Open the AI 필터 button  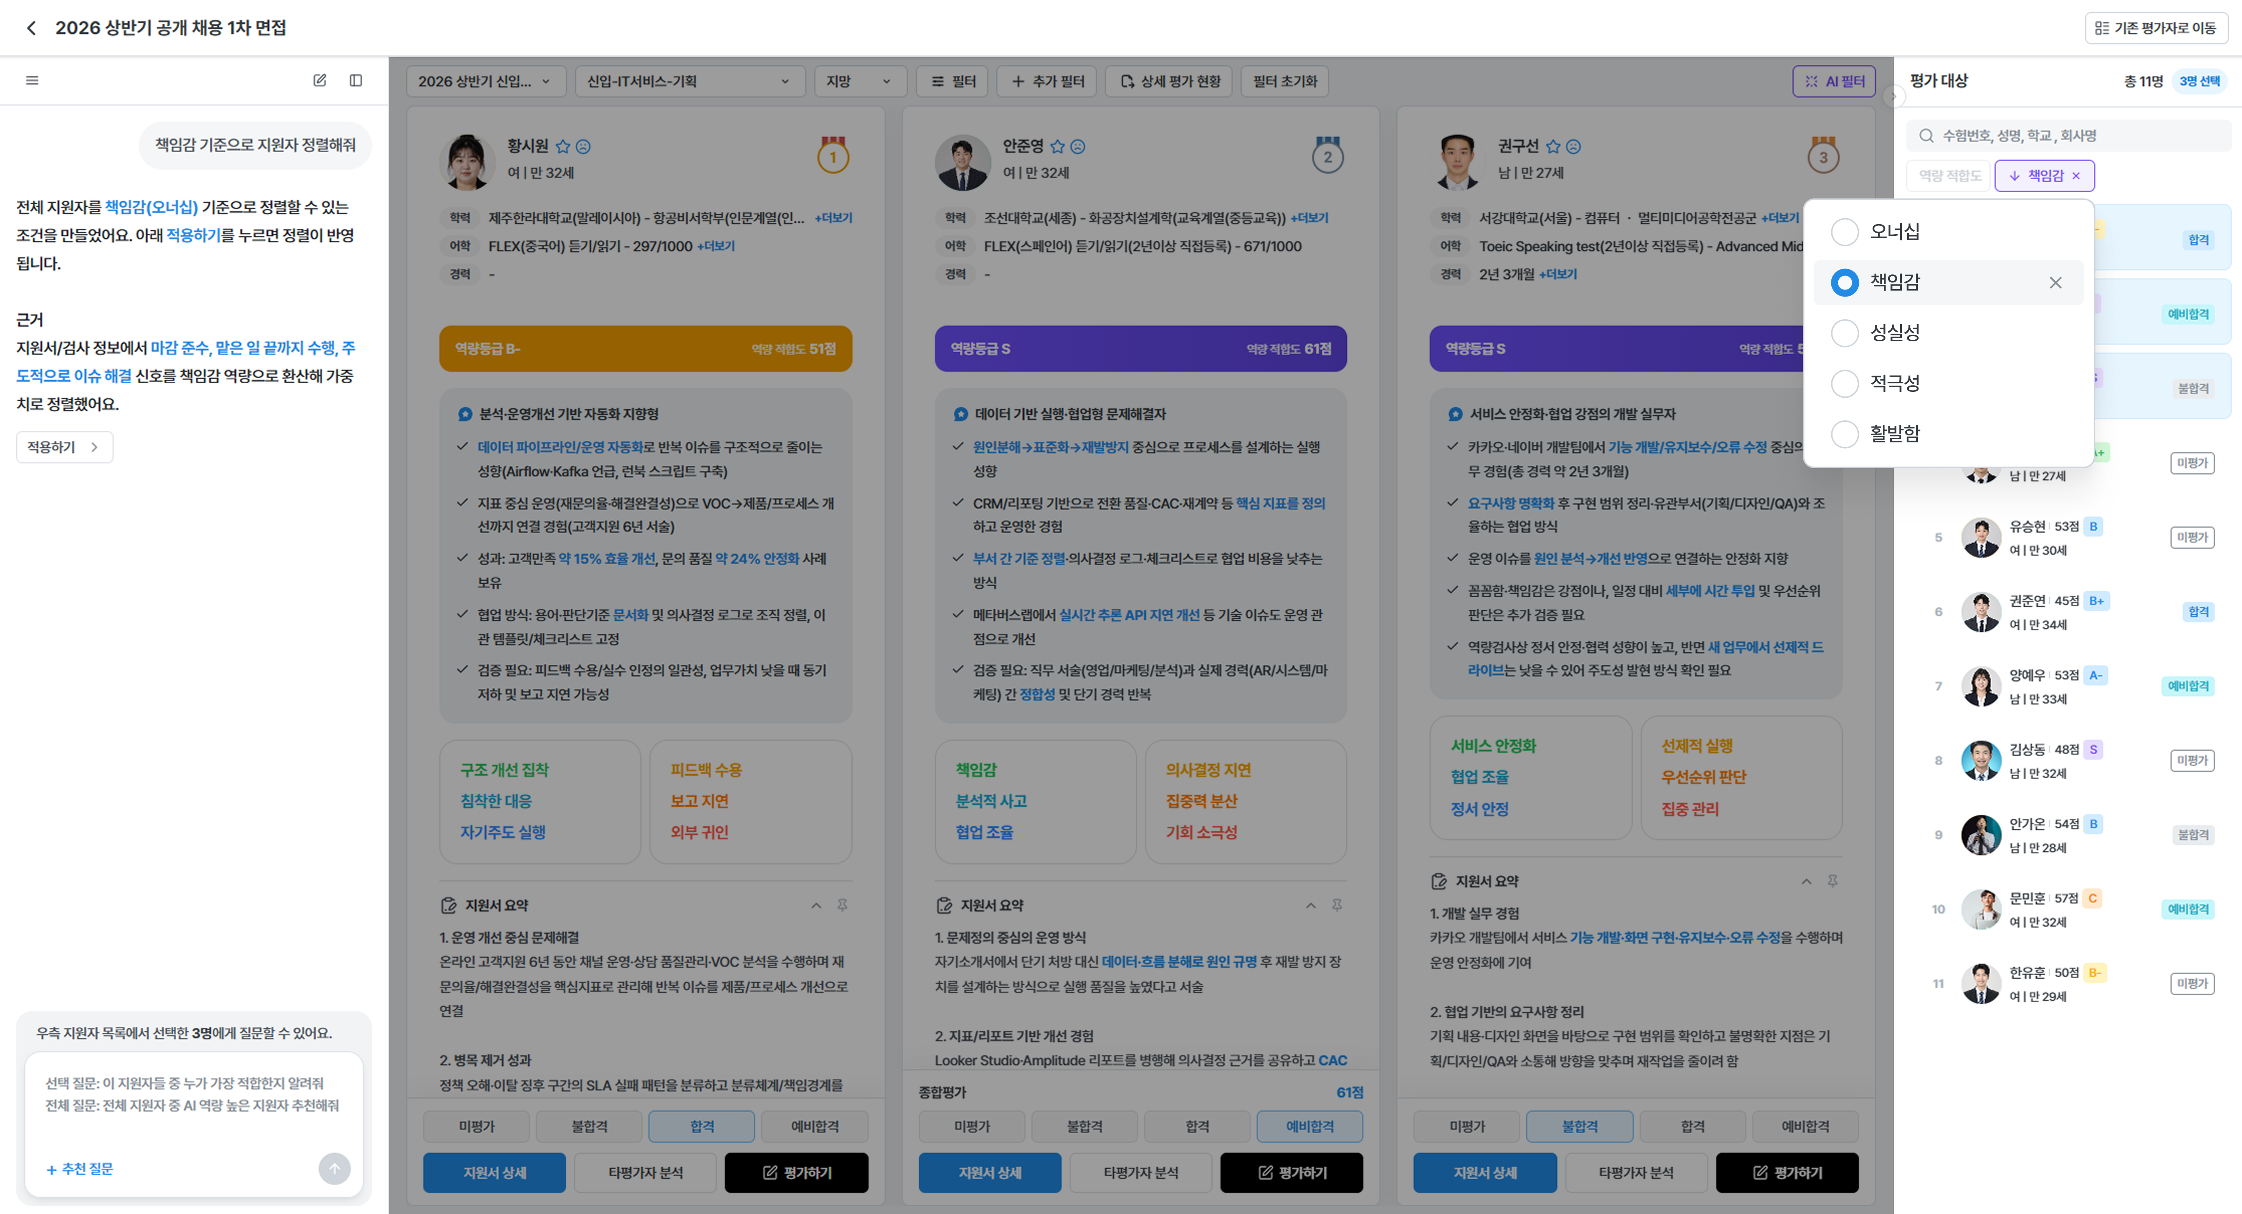[x=1834, y=81]
